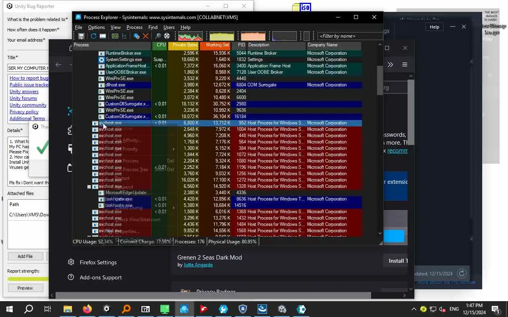Sort by the Working Set column header
508x317 pixels.
pos(216,45)
